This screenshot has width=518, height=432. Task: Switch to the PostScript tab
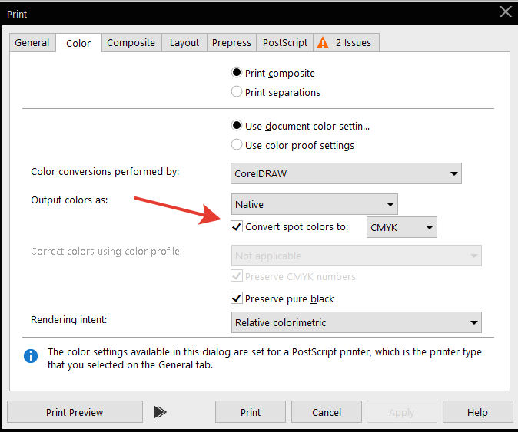point(285,43)
